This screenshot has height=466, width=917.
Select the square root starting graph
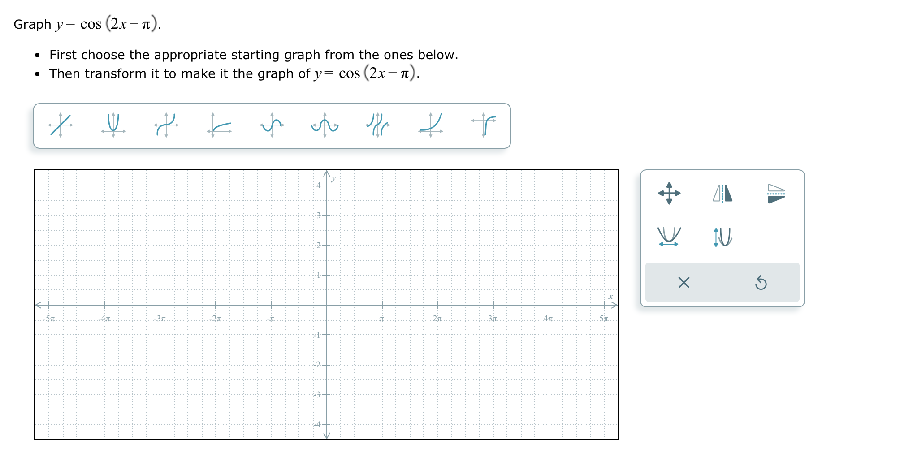click(220, 125)
